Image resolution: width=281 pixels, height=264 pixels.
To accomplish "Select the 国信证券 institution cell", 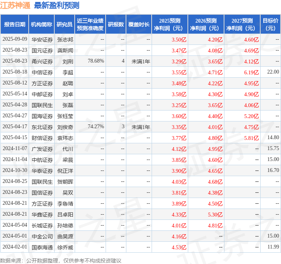I will tap(42, 193).
